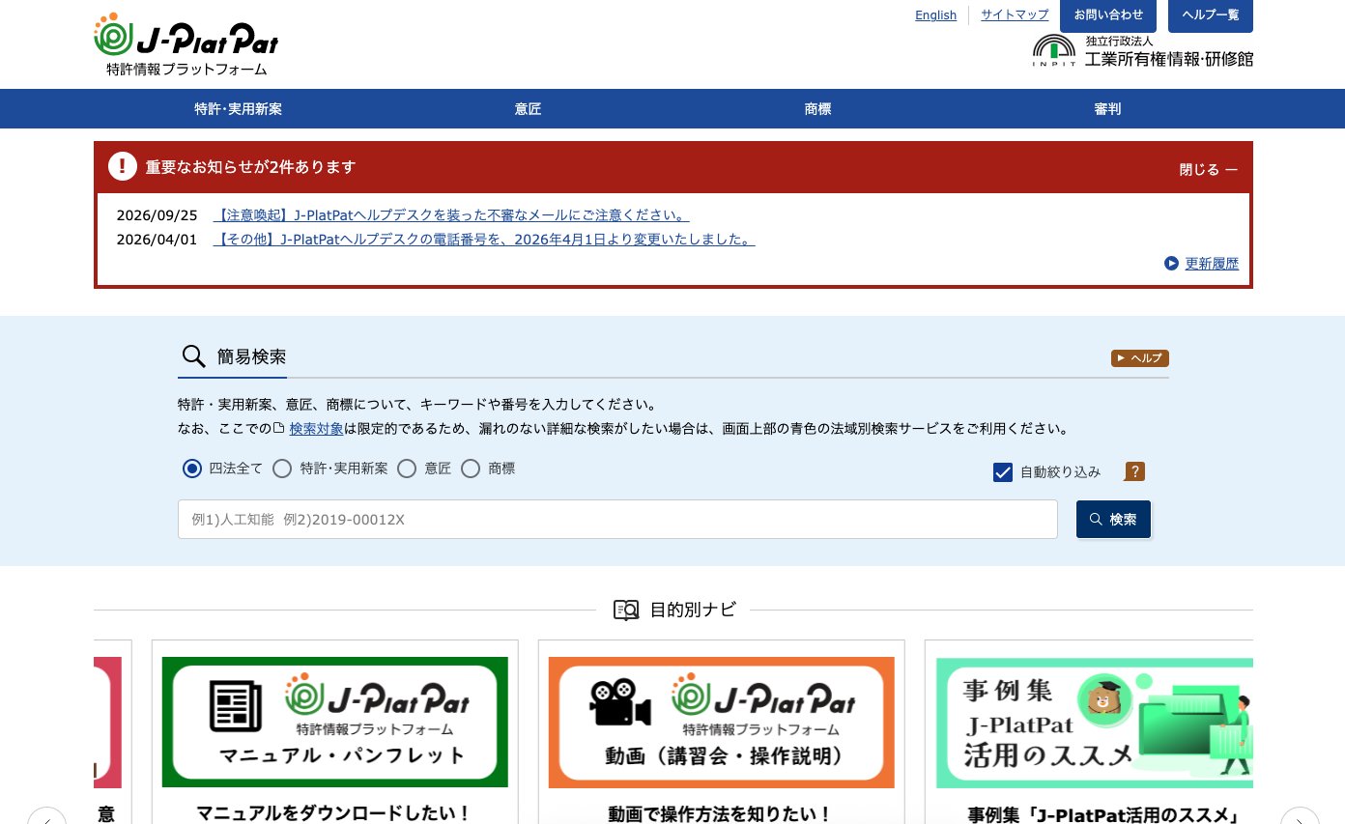1345x824 pixels.
Task: Go to next carousel card arrow
Action: pyautogui.click(x=1300, y=815)
